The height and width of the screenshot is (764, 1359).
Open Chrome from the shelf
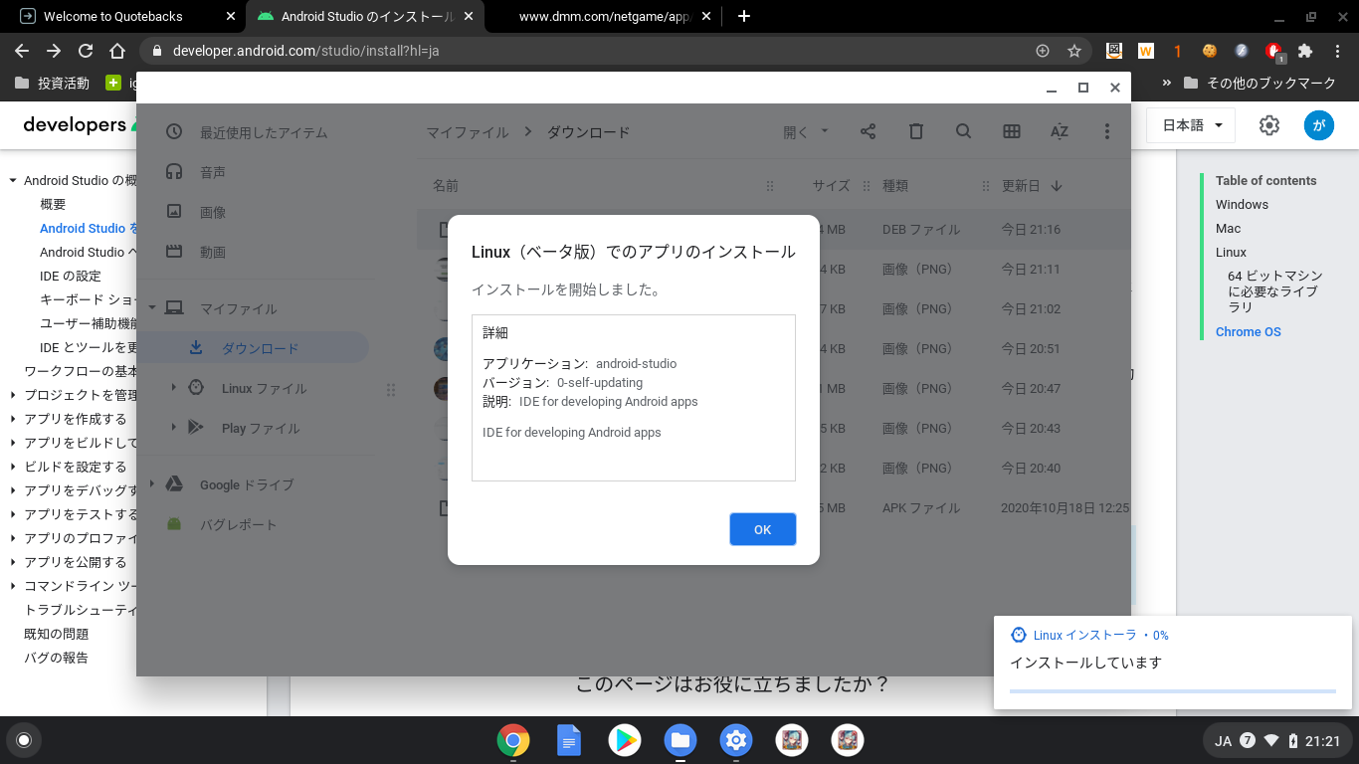coord(513,740)
